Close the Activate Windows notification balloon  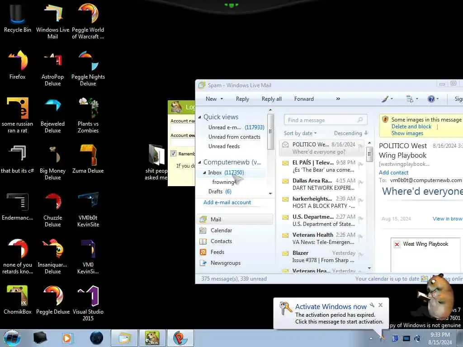coord(381,305)
